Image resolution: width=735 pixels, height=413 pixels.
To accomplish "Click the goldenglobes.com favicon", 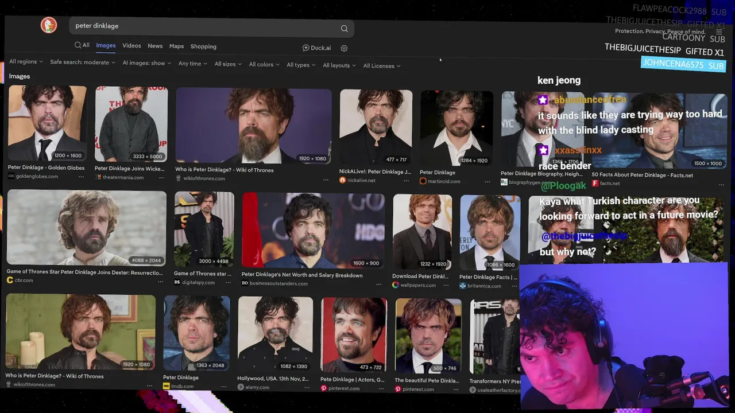I will (11, 176).
